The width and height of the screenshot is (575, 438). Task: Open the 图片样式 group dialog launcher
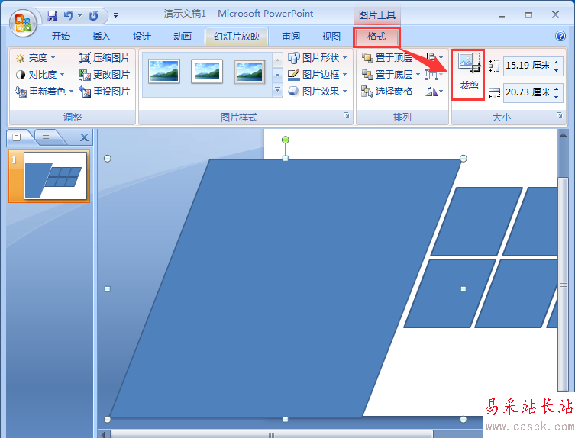click(346, 115)
